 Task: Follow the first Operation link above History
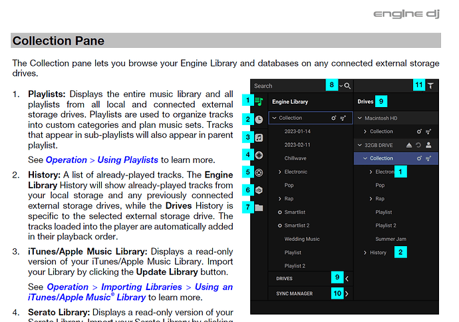pyautogui.click(x=66, y=160)
